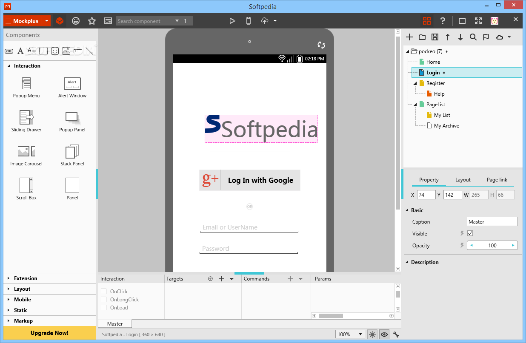Expand the Layout components section
The width and height of the screenshot is (526, 343).
tap(50, 289)
